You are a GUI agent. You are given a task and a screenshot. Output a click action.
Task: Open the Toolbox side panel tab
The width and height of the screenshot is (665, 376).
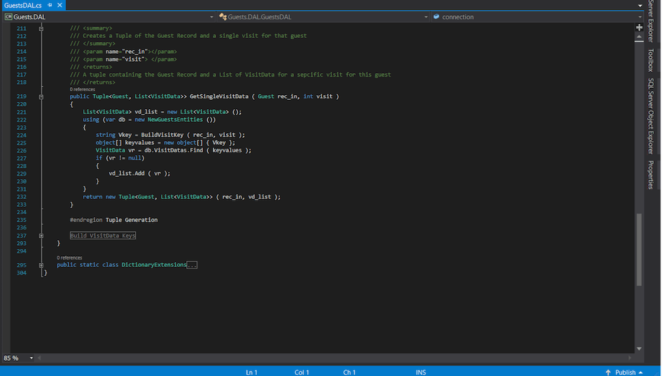[650, 60]
